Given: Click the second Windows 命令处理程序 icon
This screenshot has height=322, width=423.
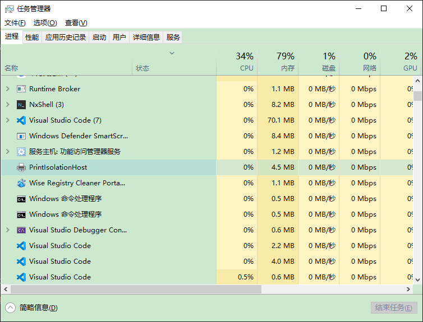Looking at the screenshot, I should (21, 215).
